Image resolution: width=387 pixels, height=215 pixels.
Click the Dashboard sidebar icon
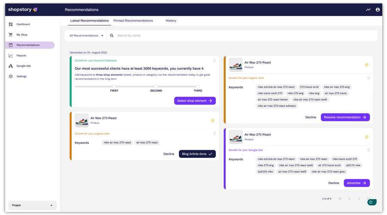click(x=11, y=24)
